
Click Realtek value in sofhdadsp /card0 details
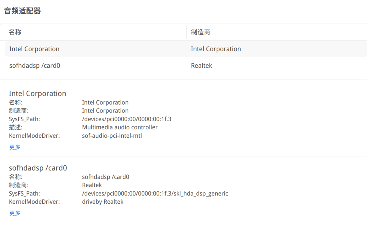(x=92, y=185)
